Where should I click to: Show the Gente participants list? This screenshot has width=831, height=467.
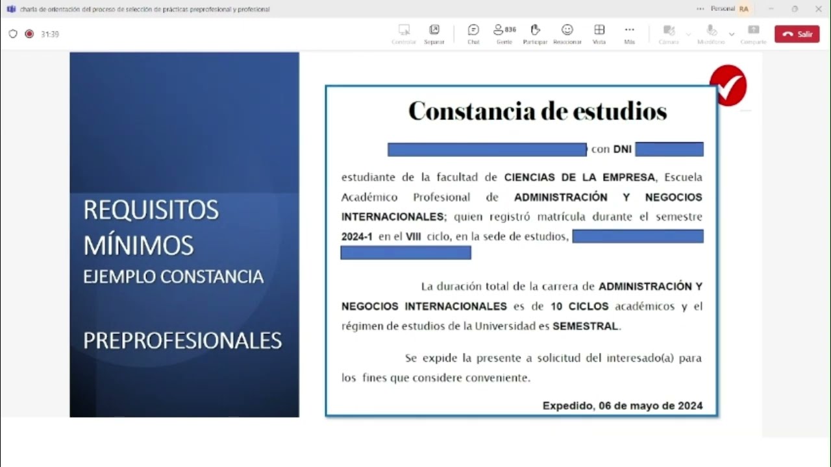click(504, 33)
